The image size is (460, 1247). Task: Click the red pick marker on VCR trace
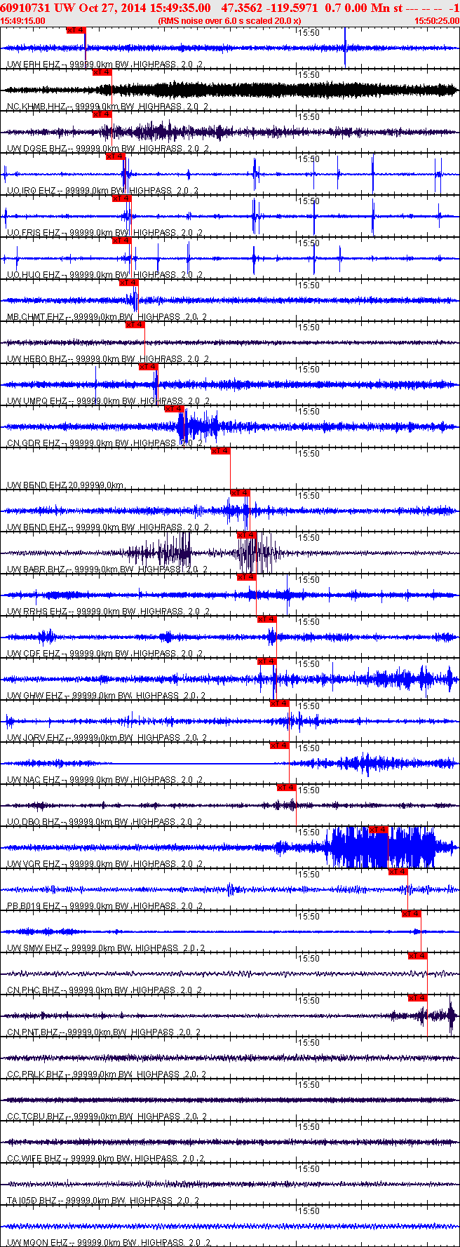click(x=378, y=830)
